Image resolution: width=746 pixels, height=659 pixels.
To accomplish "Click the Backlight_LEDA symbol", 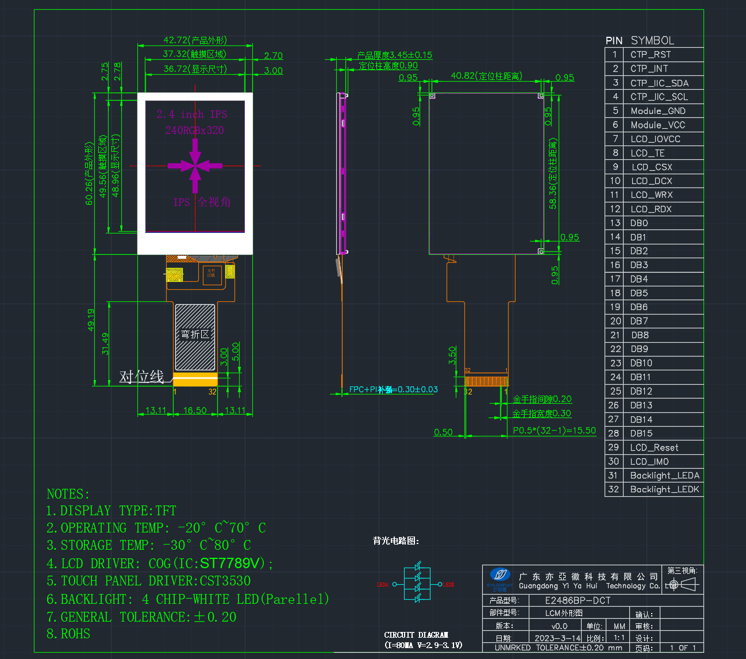I will click(x=665, y=476).
